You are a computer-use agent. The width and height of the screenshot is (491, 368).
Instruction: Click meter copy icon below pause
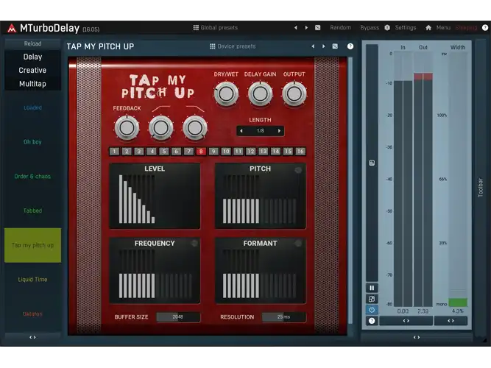(372, 299)
